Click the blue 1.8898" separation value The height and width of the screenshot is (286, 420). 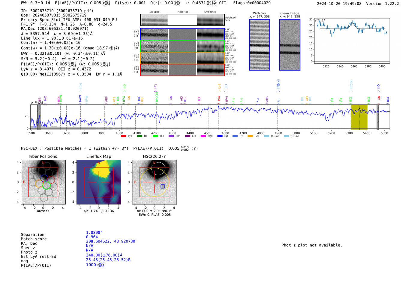point(94,233)
